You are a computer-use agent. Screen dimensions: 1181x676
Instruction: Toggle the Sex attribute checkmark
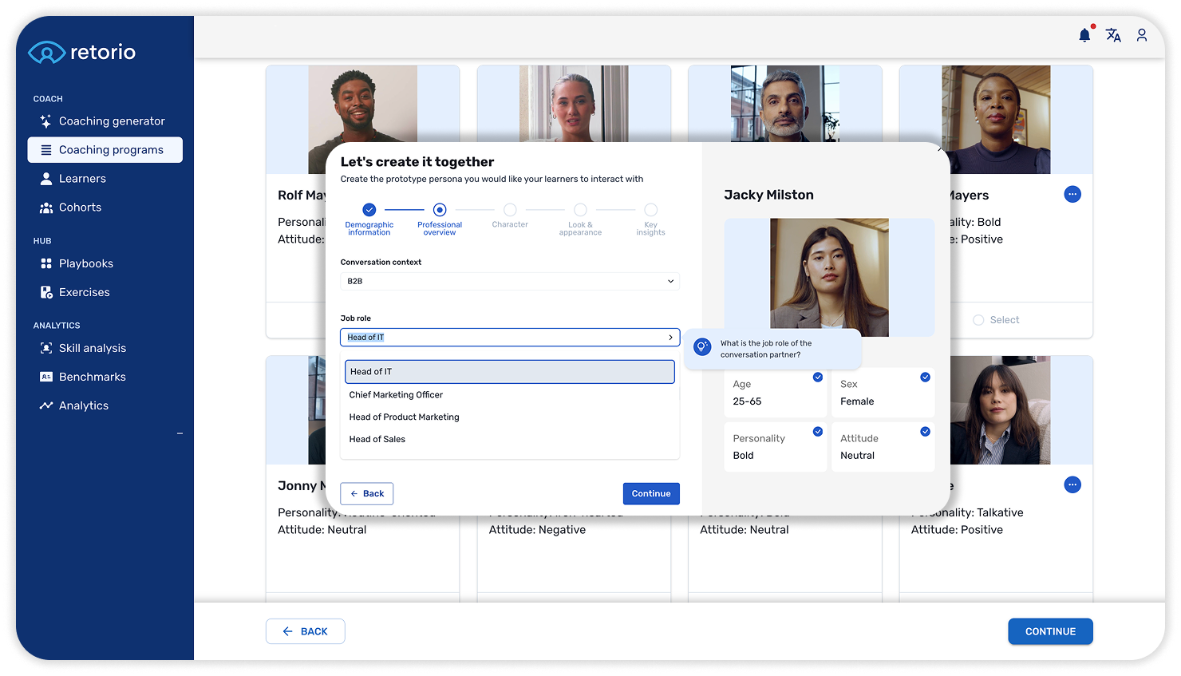925,377
